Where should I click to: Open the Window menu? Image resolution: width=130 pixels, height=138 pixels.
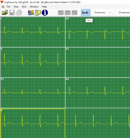pos(34,7)
